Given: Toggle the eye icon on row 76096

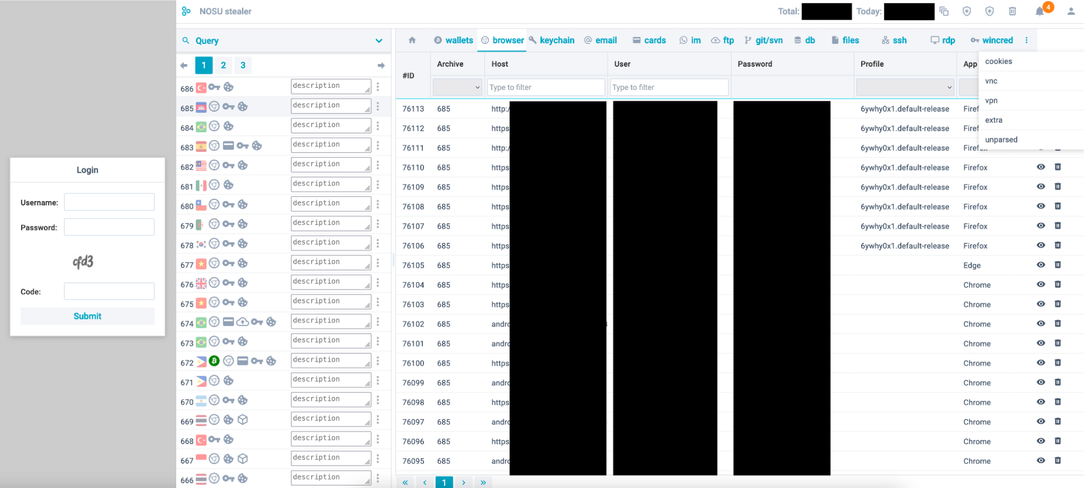Looking at the screenshot, I should click(1041, 441).
